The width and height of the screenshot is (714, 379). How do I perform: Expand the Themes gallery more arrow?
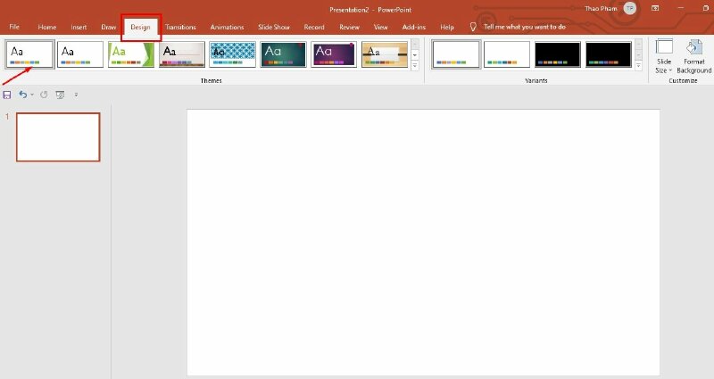415,67
